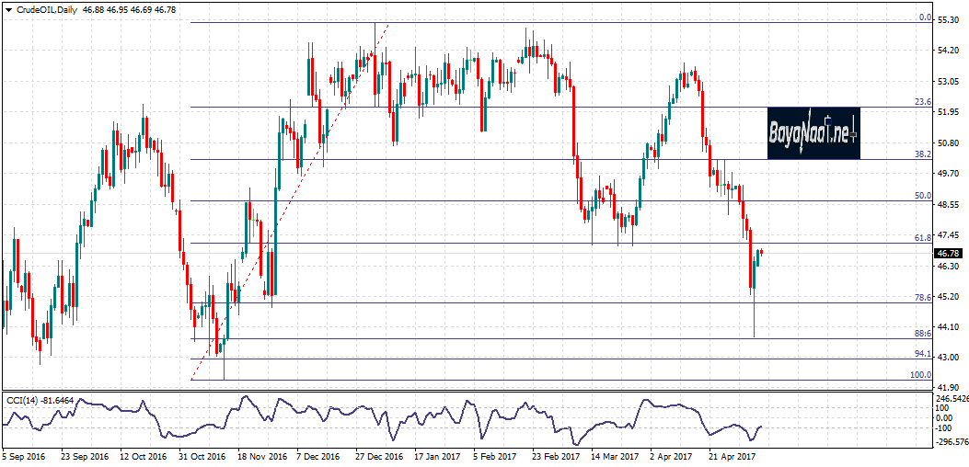Image resolution: width=969 pixels, height=467 pixels.
Task: Select the 61.8 Fibonacci level label
Action: click(x=924, y=238)
